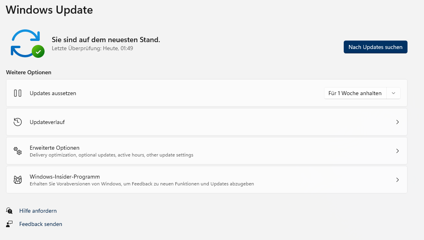The image size is (424, 240).
Task: Click the blue Windows Update sync arrows icon
Action: coord(25,43)
